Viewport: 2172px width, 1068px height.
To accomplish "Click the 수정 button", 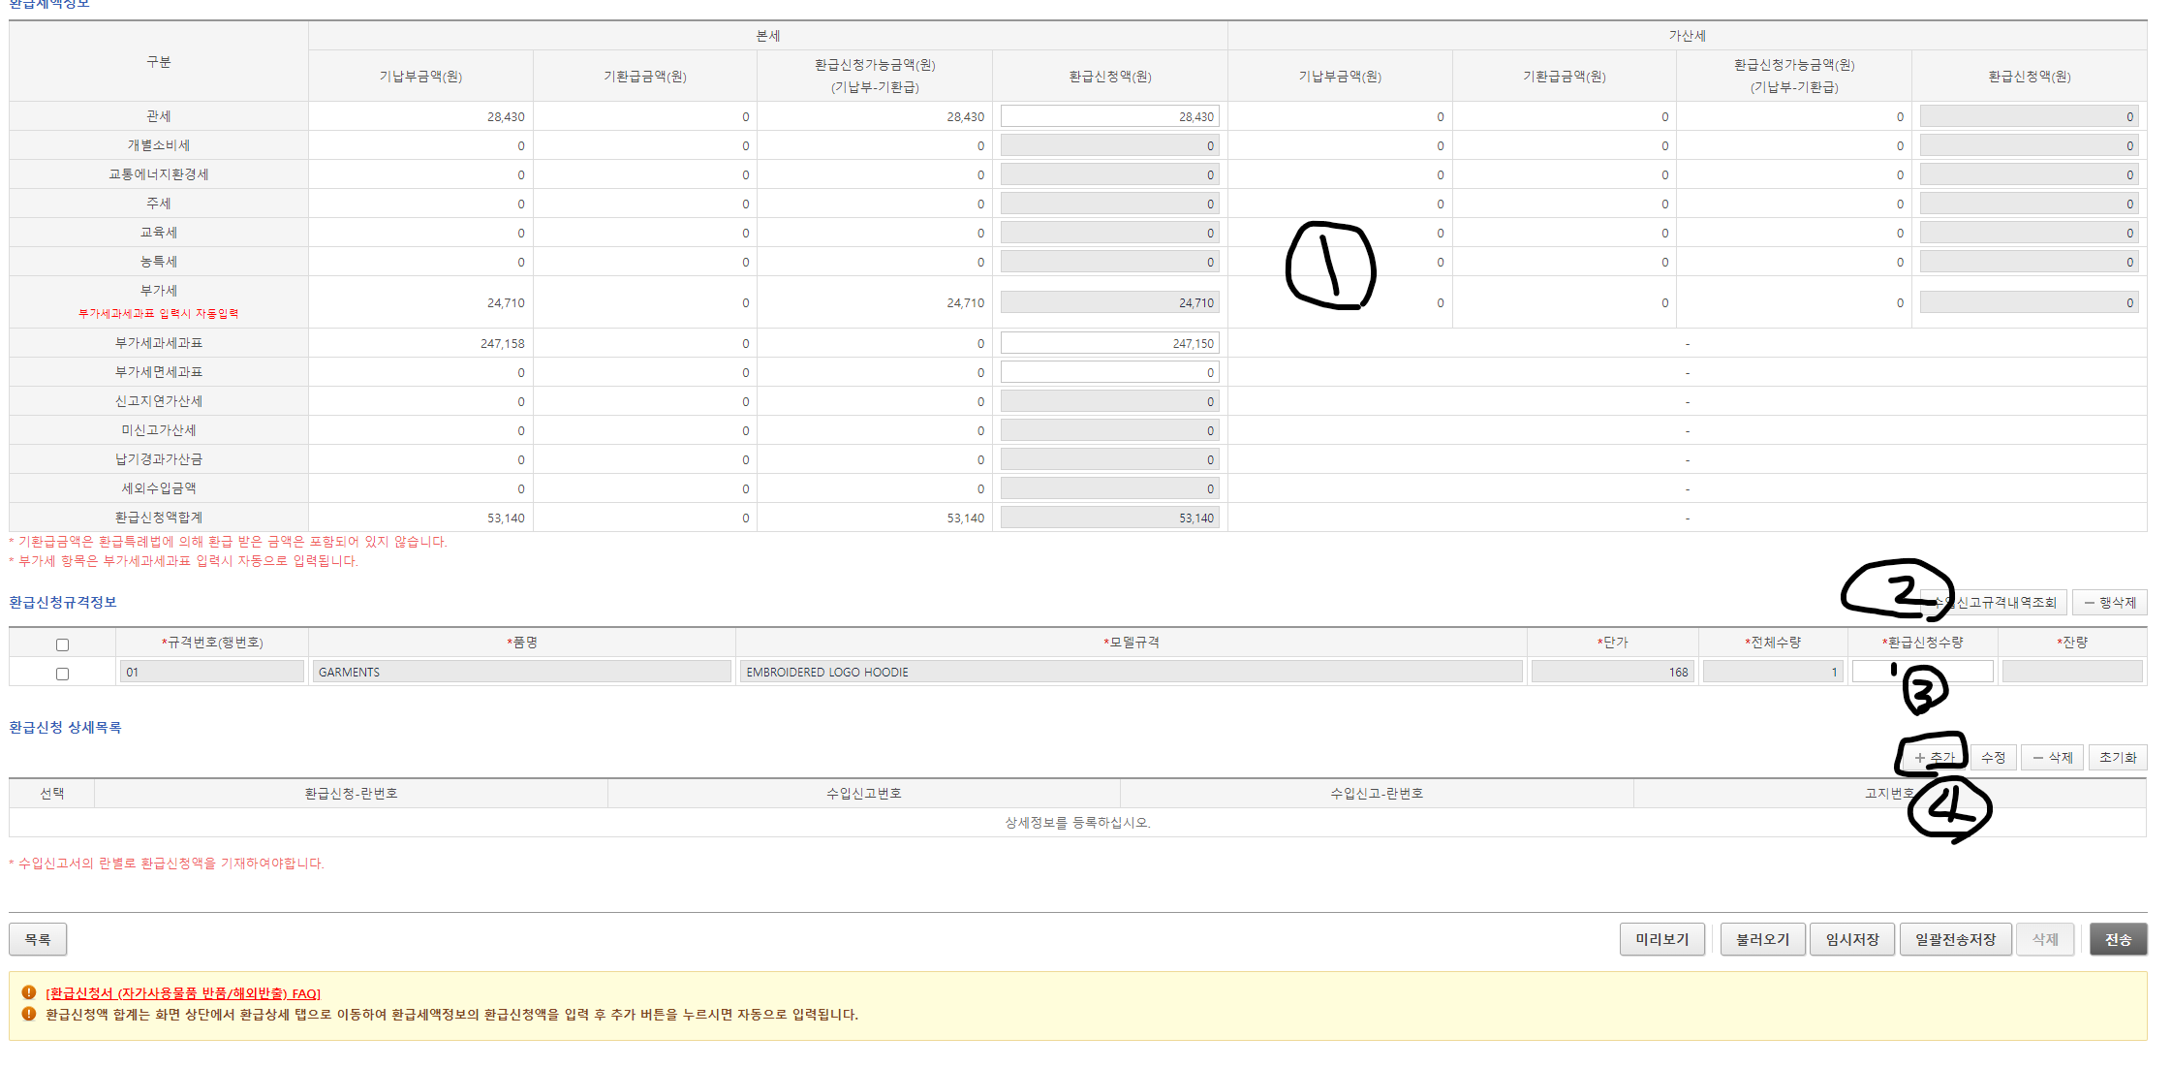I will point(1993,758).
